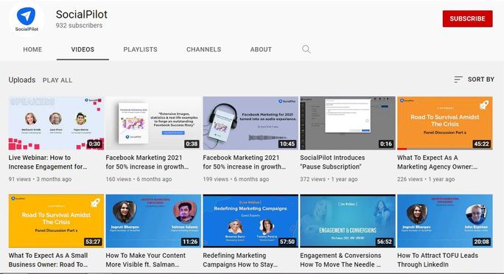Viewport: 504px width, 274px height.
Task: Click the SocialPilot channel avatar logo
Action: pyautogui.click(x=27, y=19)
